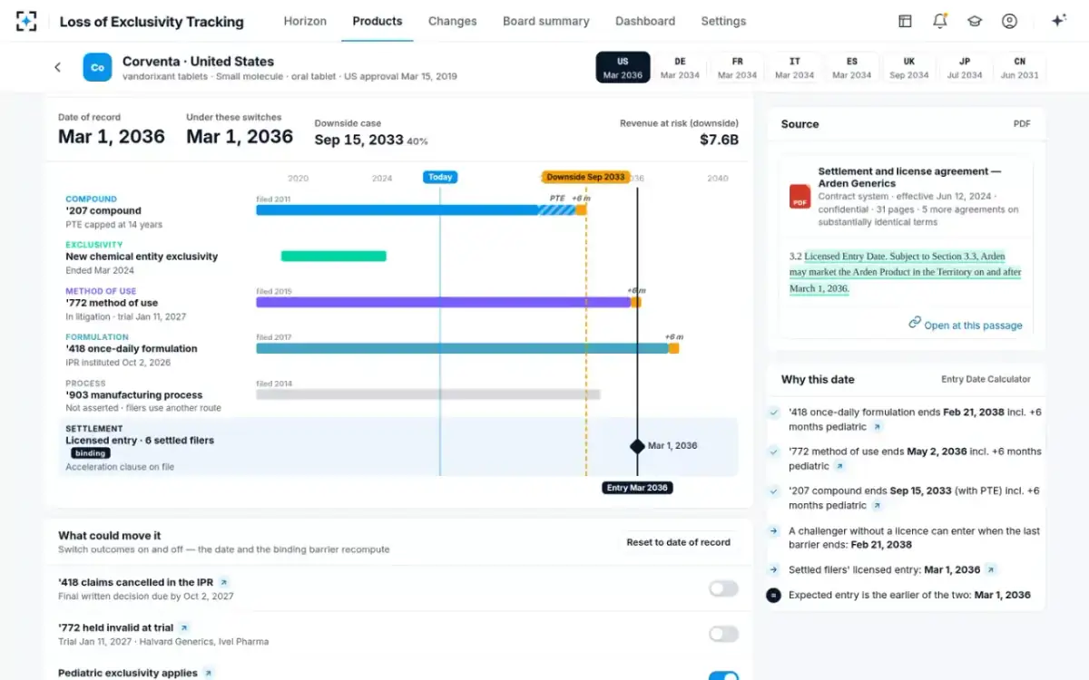
Task: Open the Dashboard tab
Action: tap(645, 21)
